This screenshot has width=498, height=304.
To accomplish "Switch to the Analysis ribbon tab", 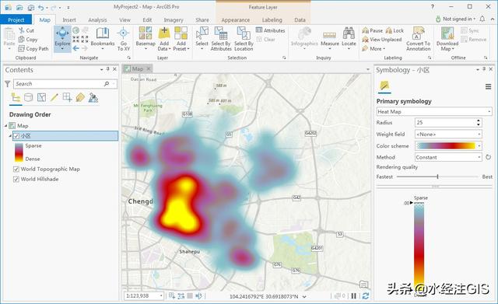I will [x=97, y=19].
